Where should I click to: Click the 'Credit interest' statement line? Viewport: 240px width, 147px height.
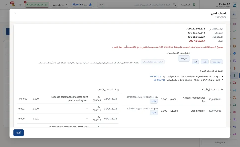click(x=198, y=111)
